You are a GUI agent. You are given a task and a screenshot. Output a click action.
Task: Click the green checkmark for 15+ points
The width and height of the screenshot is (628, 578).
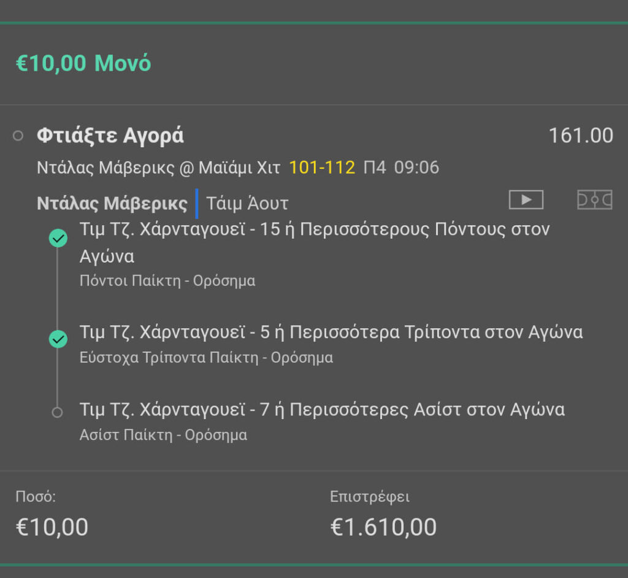point(58,239)
